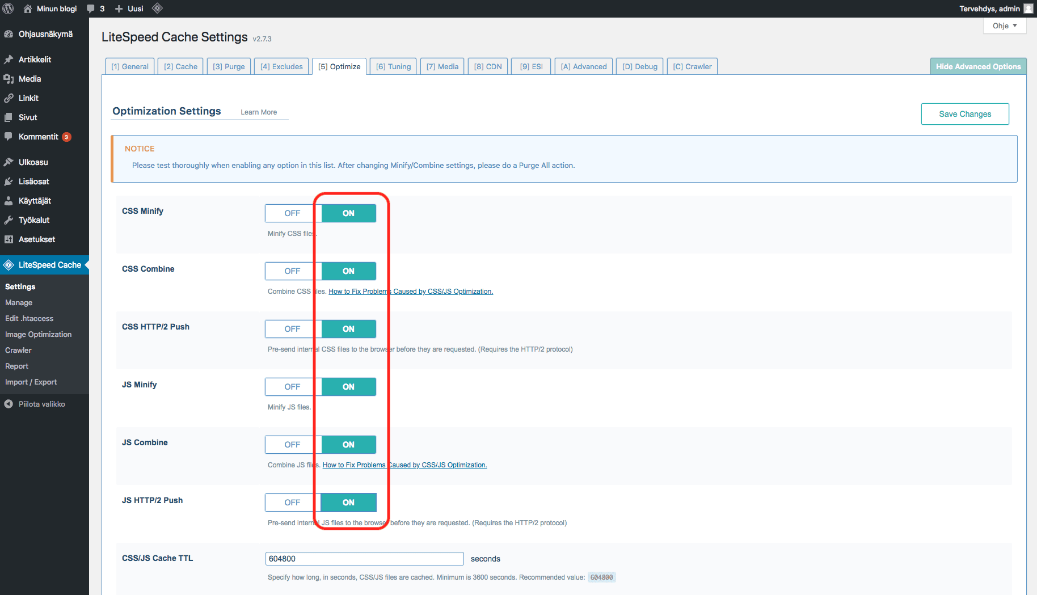Go to the [4] Excludes tab
This screenshot has height=595, width=1037.
(281, 66)
